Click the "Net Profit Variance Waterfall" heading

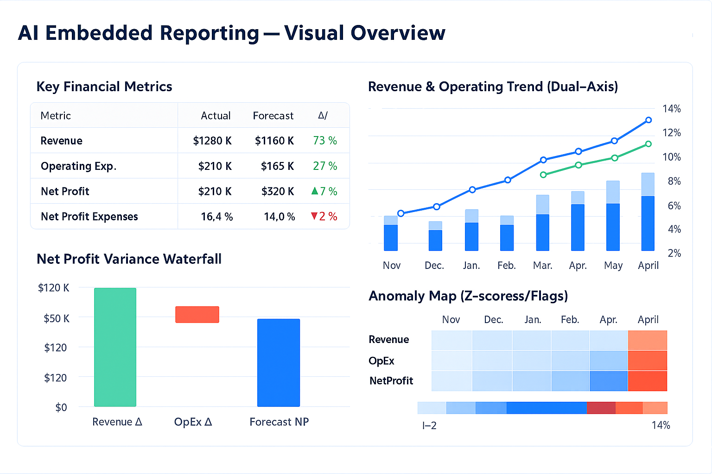point(129,259)
